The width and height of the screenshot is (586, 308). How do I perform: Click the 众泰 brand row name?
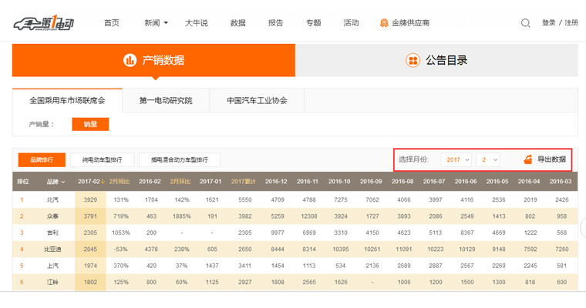(52, 216)
